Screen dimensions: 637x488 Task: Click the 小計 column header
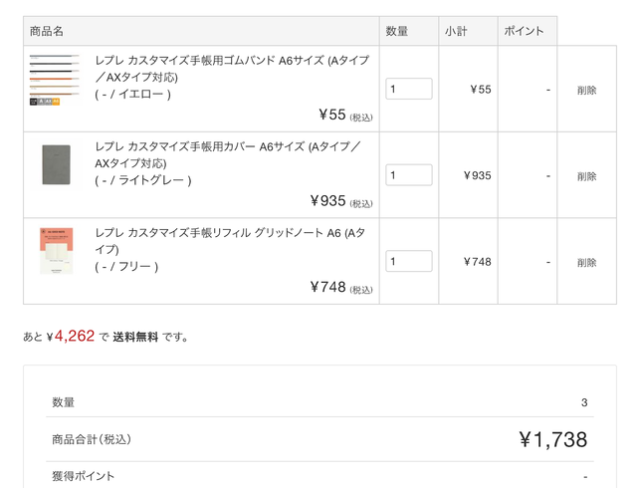click(456, 31)
